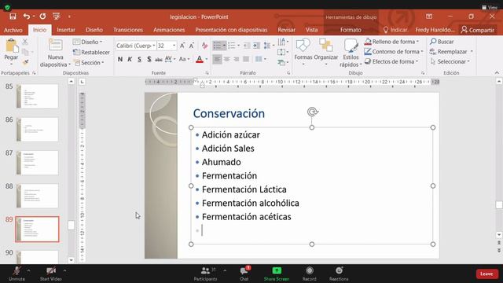Viewport: 503px width, 283px height.
Task: Open the Aa change case dropdown
Action: [184, 59]
